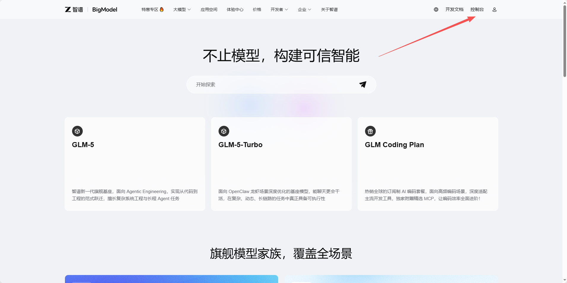Viewport: 567px width, 283px height.
Task: Open the globe language selector icon
Action: [x=436, y=9]
